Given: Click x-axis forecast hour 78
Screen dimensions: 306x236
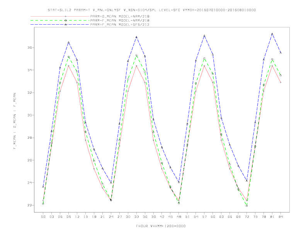Looking at the screenshot, I should [x=264, y=217].
